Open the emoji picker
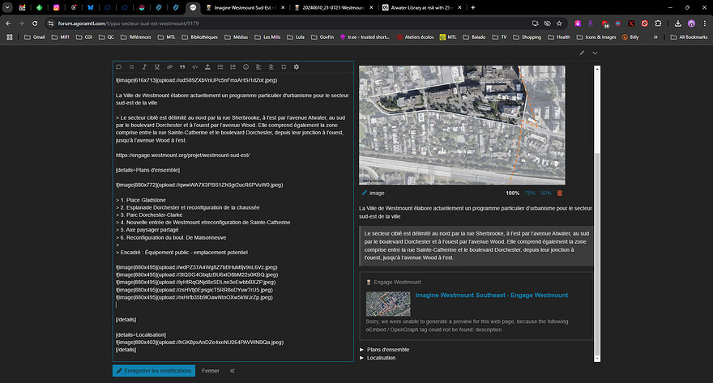The width and height of the screenshot is (713, 383). (245, 66)
